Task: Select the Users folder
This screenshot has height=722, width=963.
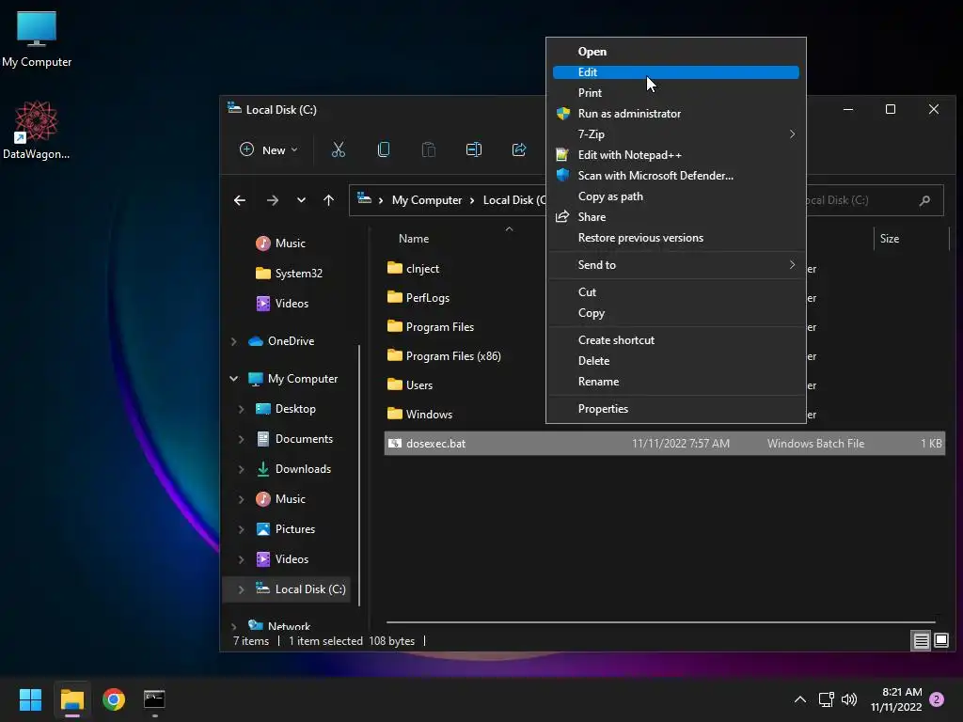Action: tap(410, 385)
